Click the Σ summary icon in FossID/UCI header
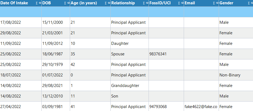 click(x=179, y=3)
